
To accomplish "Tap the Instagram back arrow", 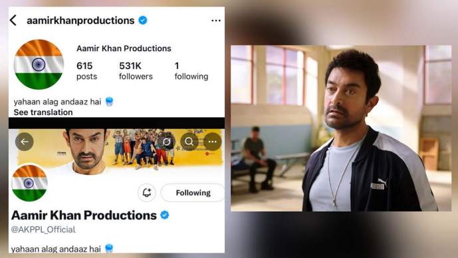I will (x=13, y=21).
